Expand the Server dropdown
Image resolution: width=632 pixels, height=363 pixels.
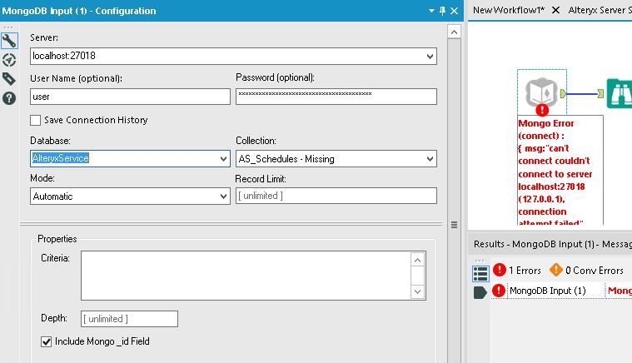pyautogui.click(x=430, y=57)
